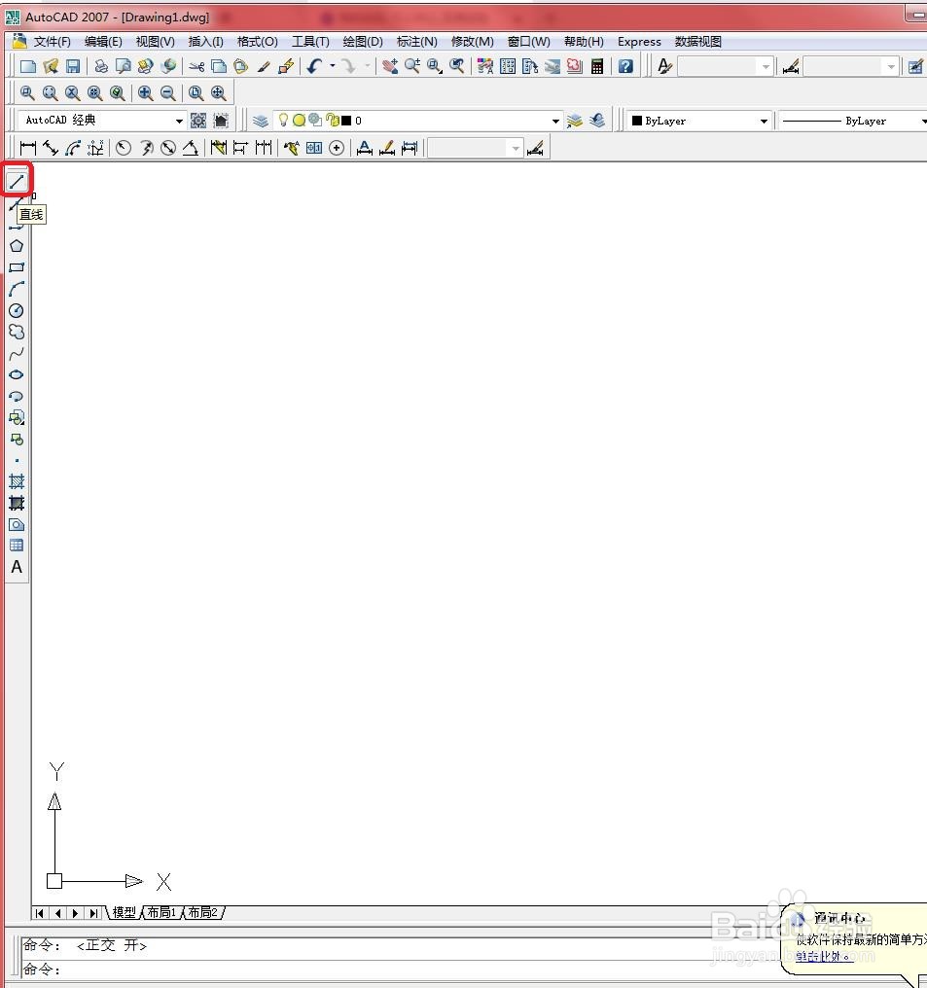Open the layer list dropdown arrow

555,121
